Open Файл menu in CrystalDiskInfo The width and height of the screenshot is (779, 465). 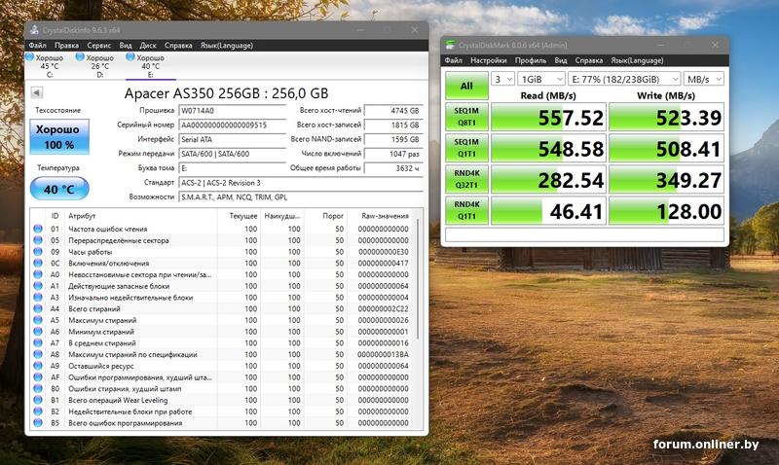pos(37,45)
